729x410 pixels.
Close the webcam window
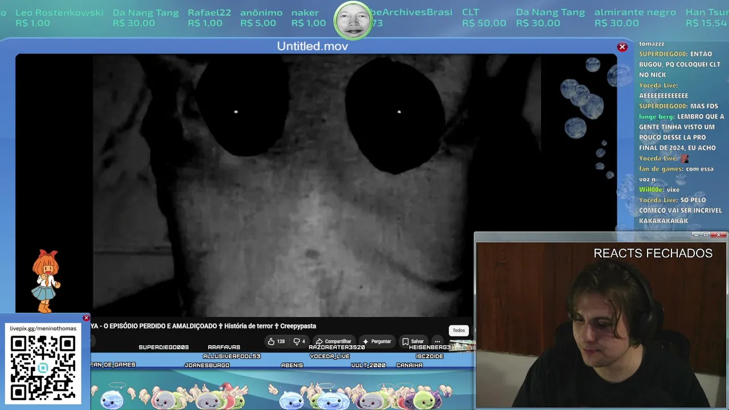[x=719, y=235]
